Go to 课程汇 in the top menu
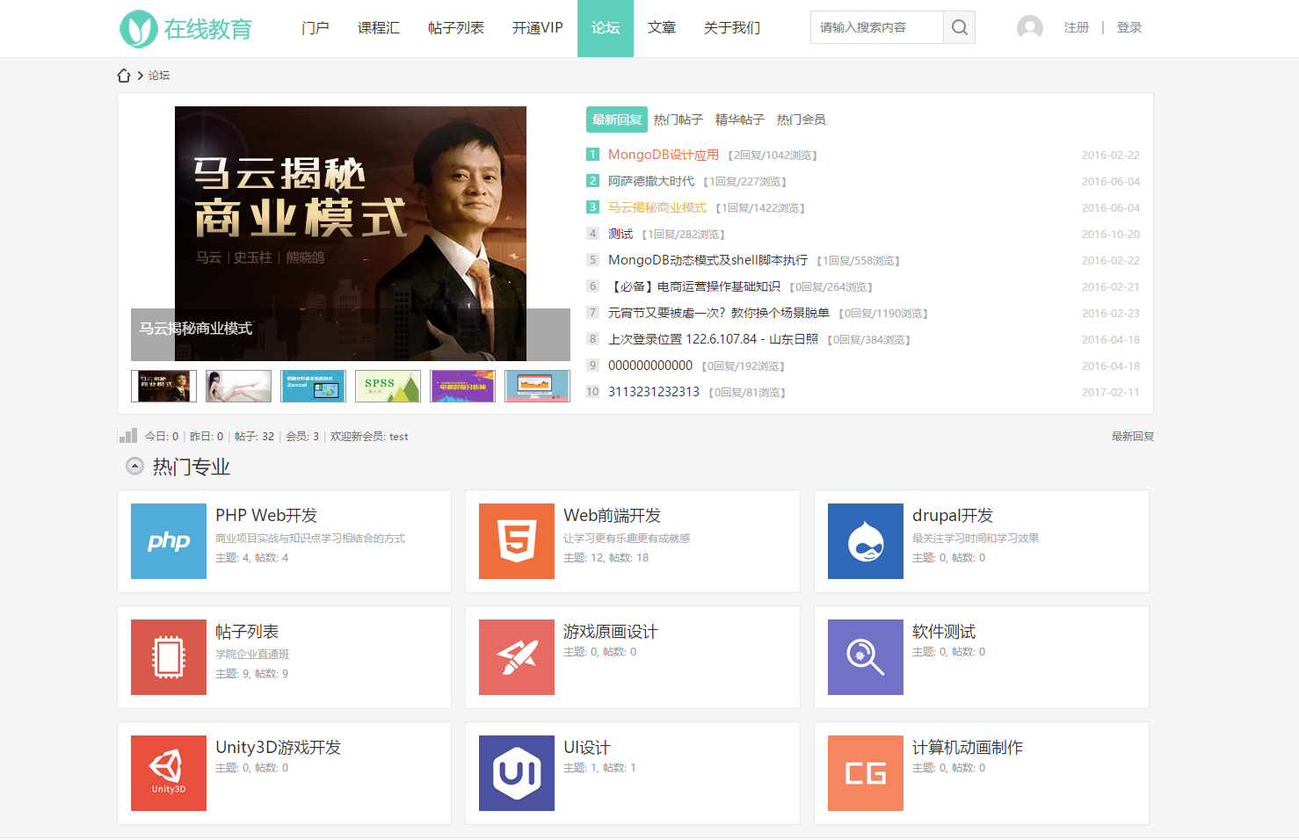 click(379, 28)
